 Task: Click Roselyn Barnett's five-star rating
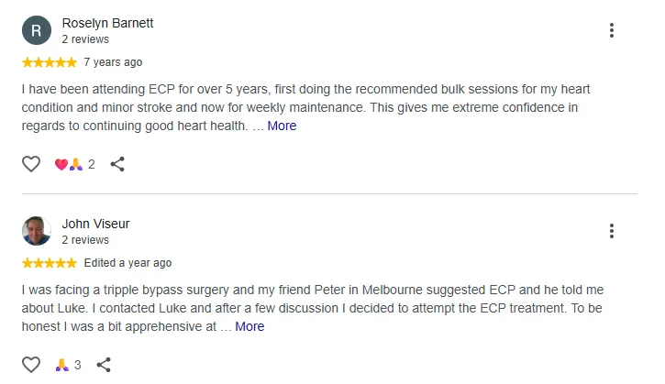tap(50, 62)
